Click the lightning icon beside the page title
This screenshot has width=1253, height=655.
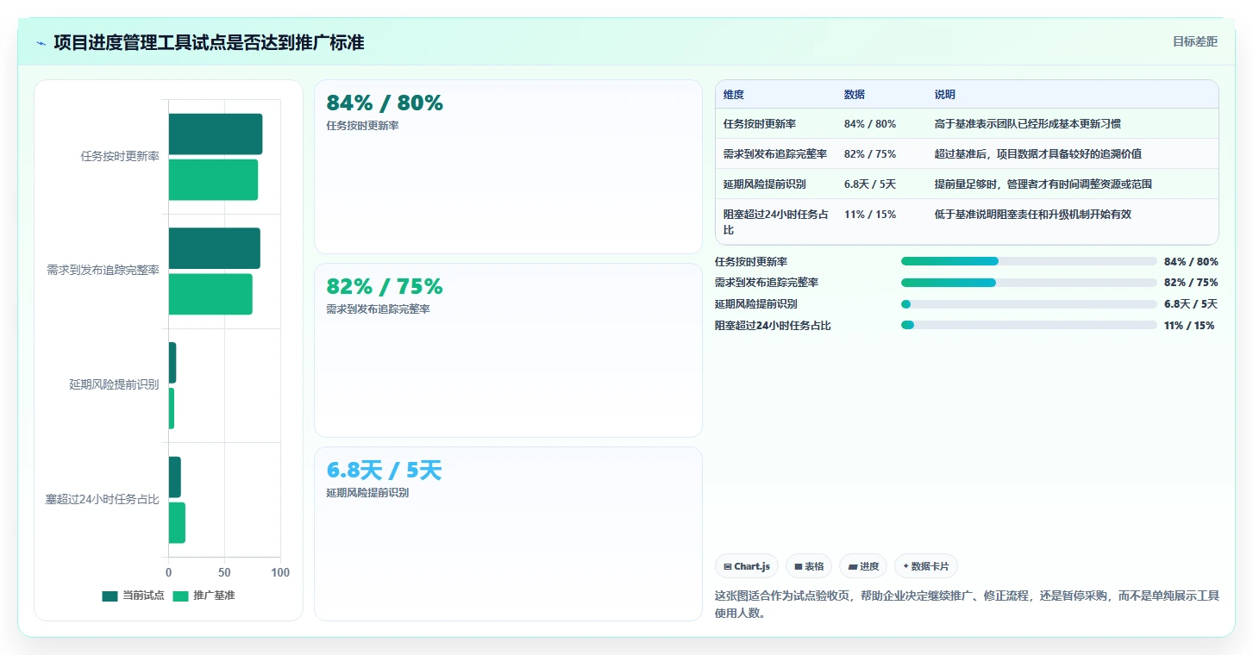coord(41,43)
